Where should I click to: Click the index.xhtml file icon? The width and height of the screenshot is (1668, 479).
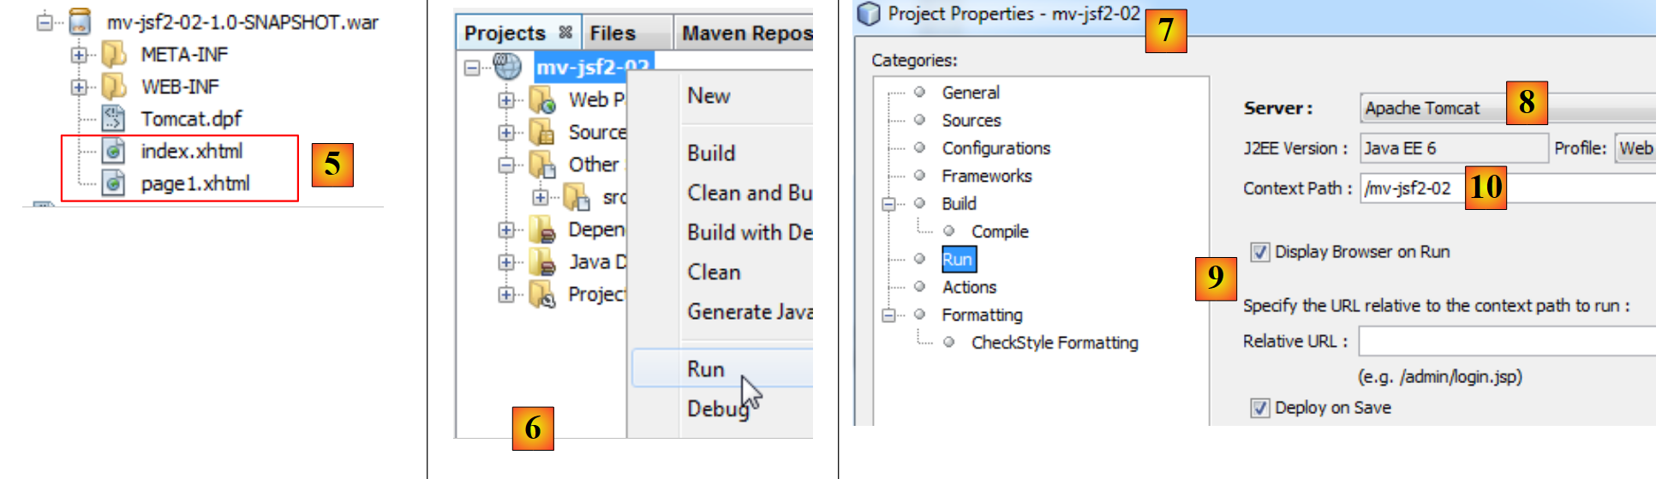113,151
